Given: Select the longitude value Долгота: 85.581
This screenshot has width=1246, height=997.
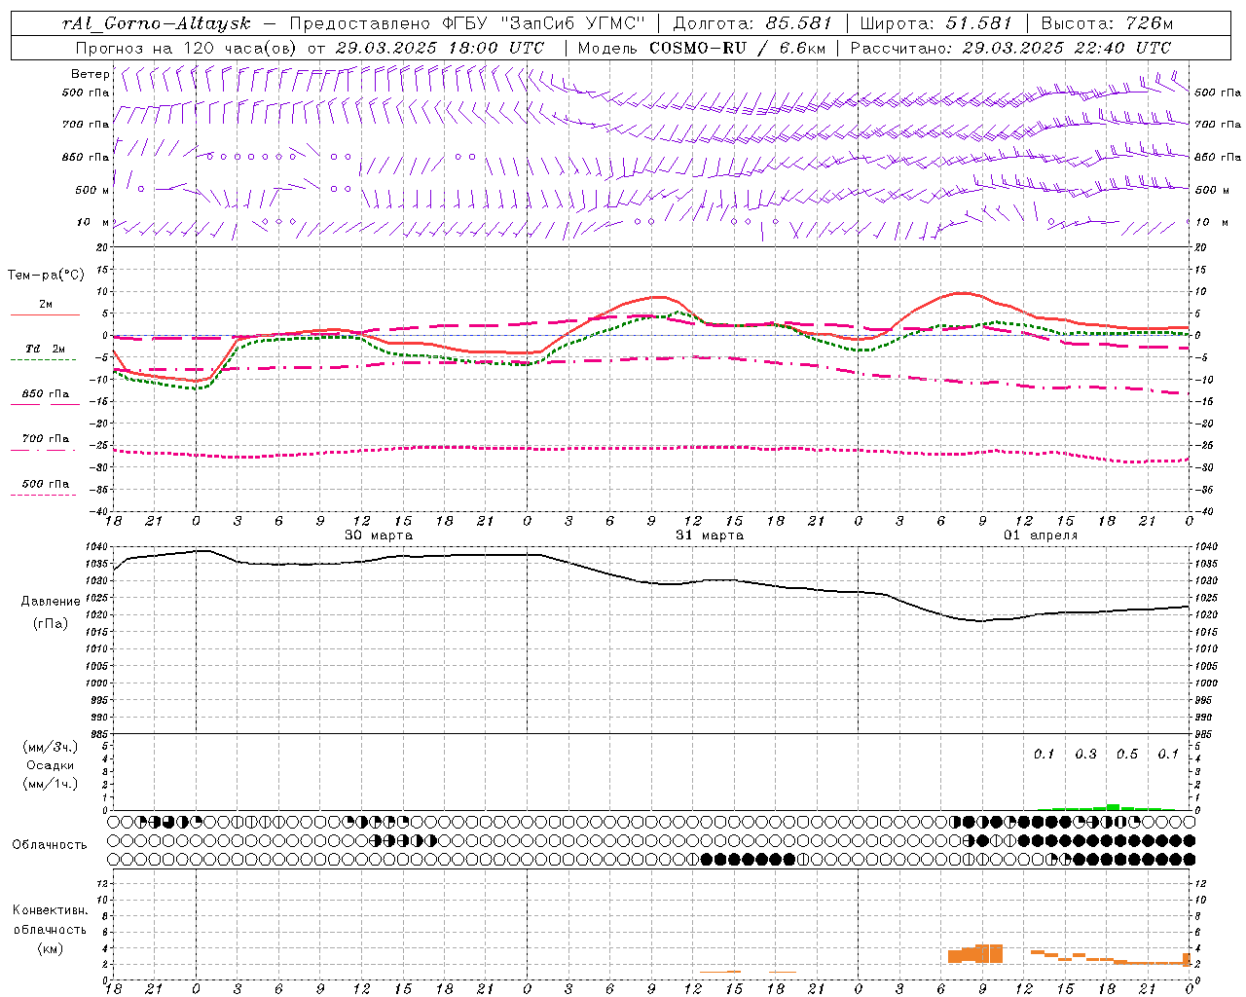Looking at the screenshot, I should click(754, 23).
